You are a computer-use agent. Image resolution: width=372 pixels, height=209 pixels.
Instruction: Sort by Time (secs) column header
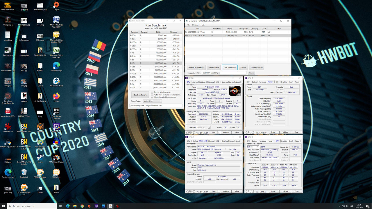point(244,29)
